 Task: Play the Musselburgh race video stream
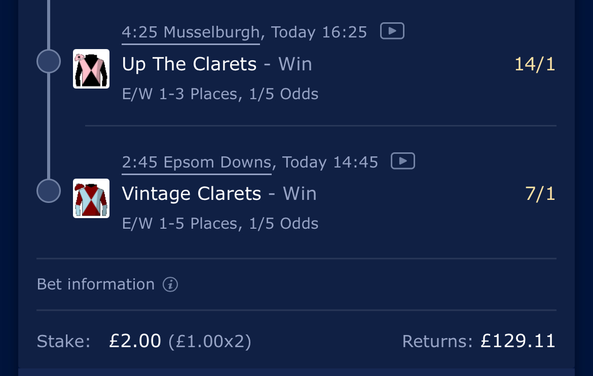[x=392, y=31]
